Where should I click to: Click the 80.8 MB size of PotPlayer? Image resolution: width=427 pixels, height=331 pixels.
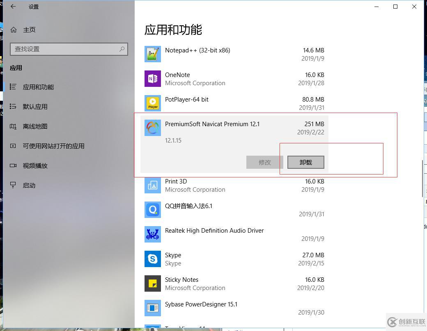pos(313,100)
